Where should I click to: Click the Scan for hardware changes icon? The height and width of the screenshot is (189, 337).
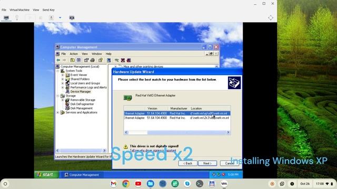pyautogui.click(x=109, y=60)
